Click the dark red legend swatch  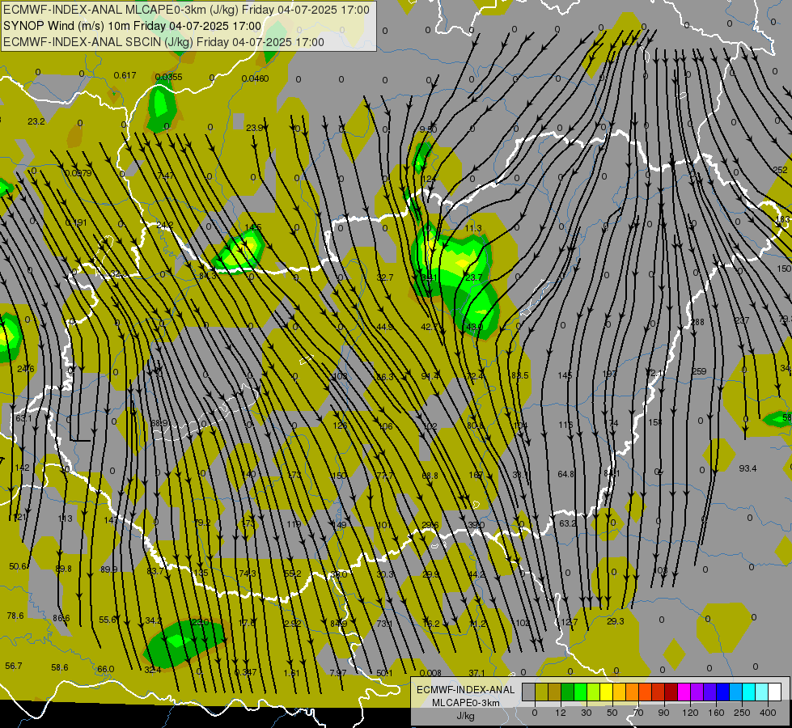pos(671,692)
